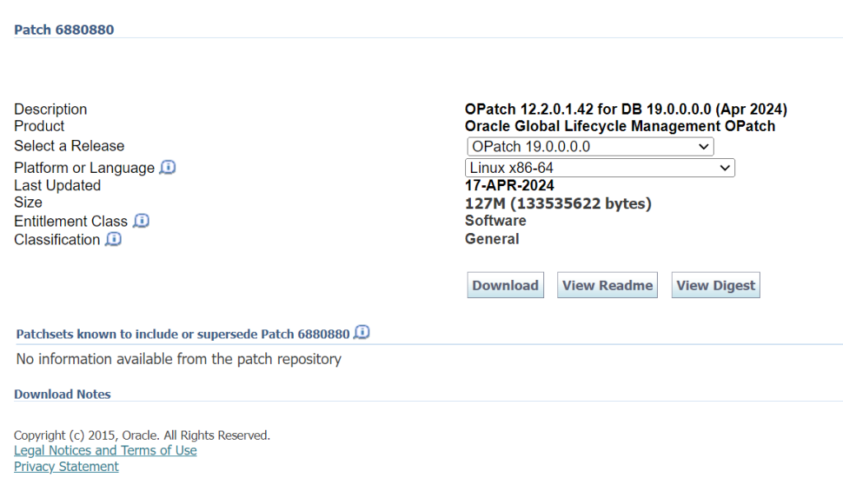Open the patch via View Readme
This screenshot has width=843, height=485.
[x=608, y=285]
